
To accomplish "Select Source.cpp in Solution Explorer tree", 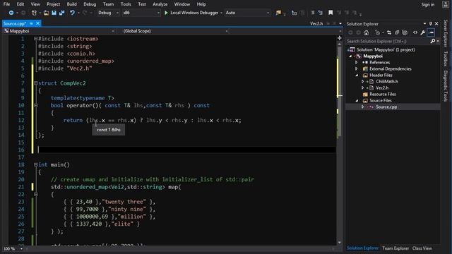I will point(386,107).
